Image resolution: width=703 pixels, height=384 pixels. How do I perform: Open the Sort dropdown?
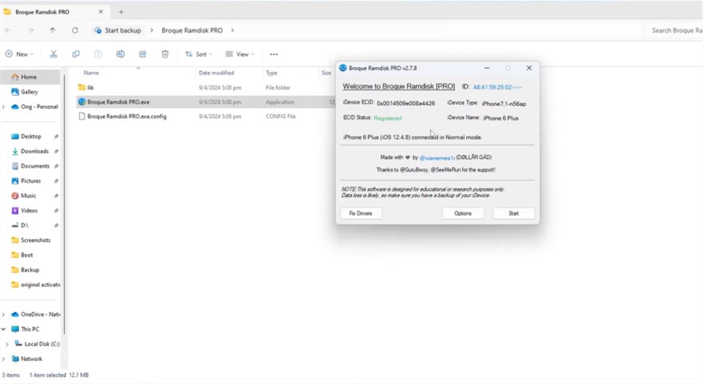pos(199,54)
